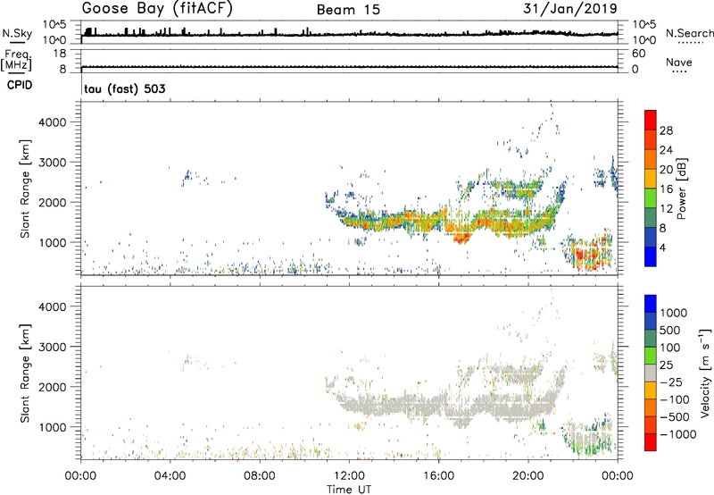714x495 pixels.
Task: Click 'Slant Range [km]' label of the power panel
Action: point(25,189)
